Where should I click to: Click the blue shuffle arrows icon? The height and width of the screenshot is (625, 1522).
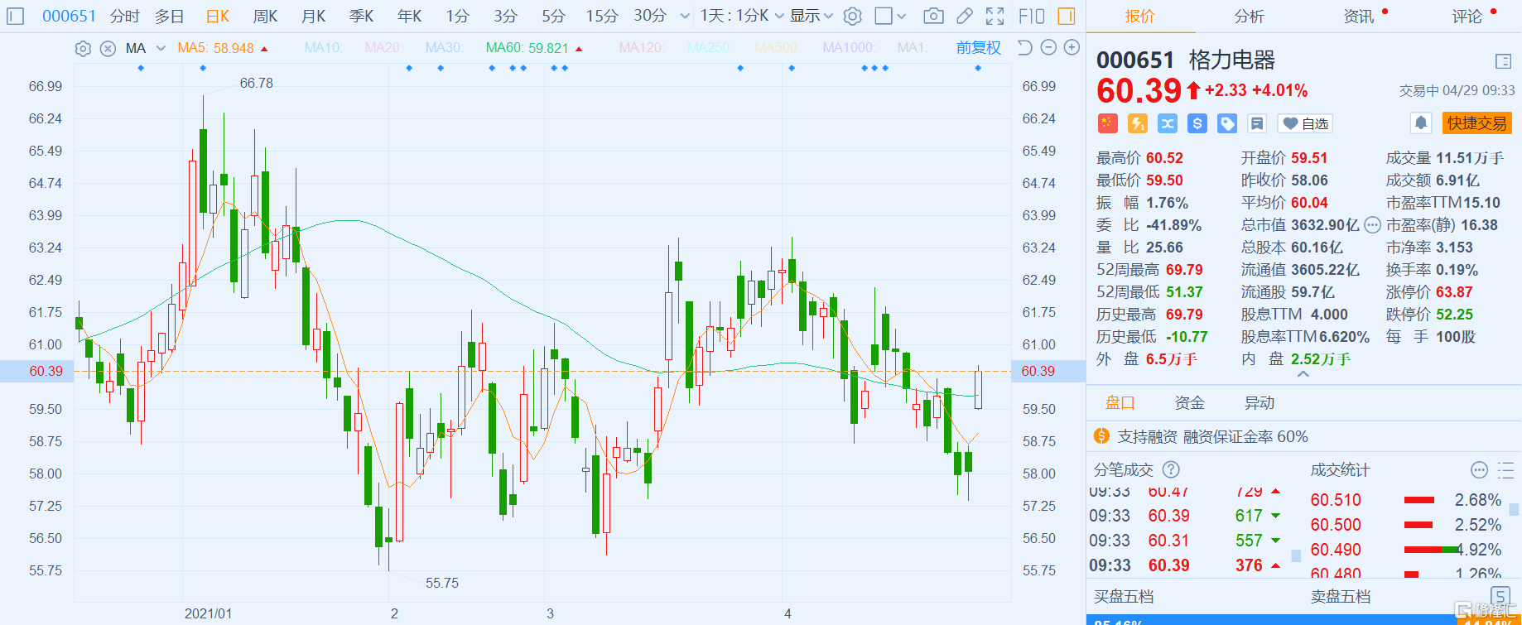[x=1168, y=123]
